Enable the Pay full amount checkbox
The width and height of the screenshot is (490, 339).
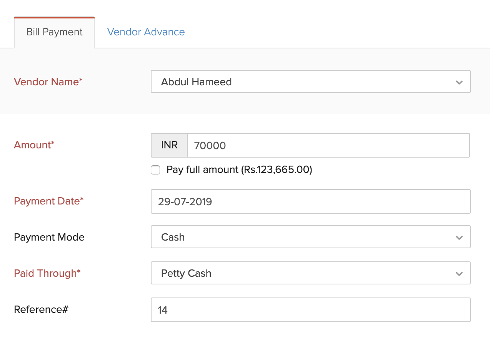point(155,170)
